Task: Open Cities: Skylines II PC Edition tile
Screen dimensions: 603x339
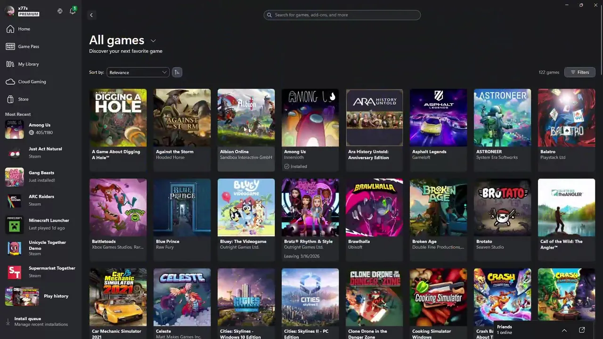Action: point(310,304)
